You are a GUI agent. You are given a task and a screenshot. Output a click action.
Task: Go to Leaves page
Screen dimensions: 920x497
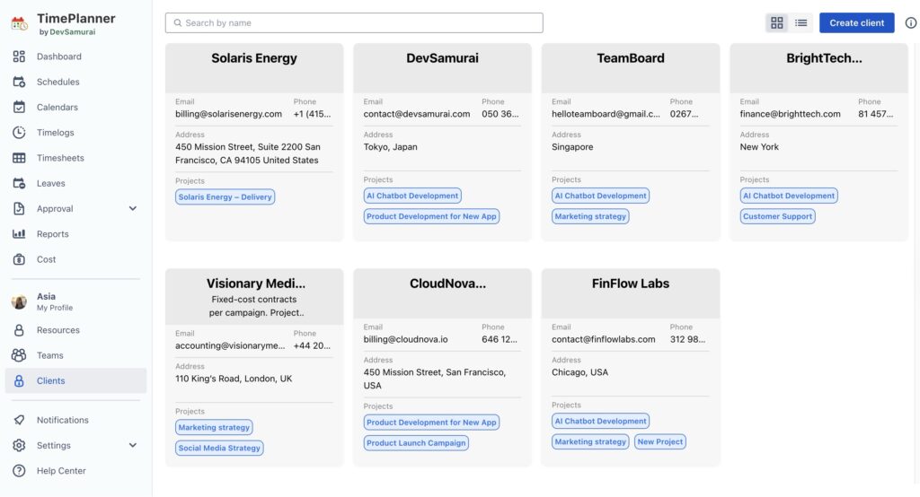tap(75, 183)
